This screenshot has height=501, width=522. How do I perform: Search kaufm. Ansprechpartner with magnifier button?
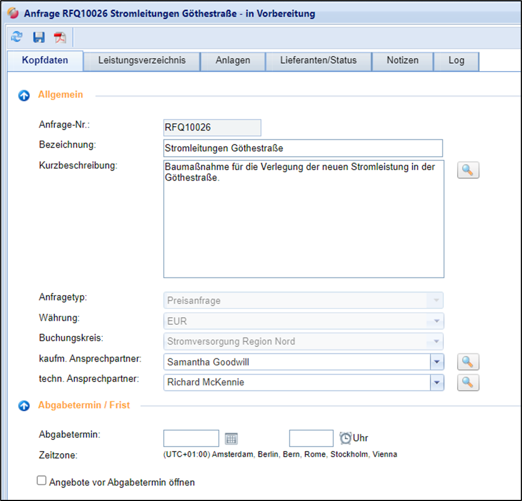click(468, 362)
